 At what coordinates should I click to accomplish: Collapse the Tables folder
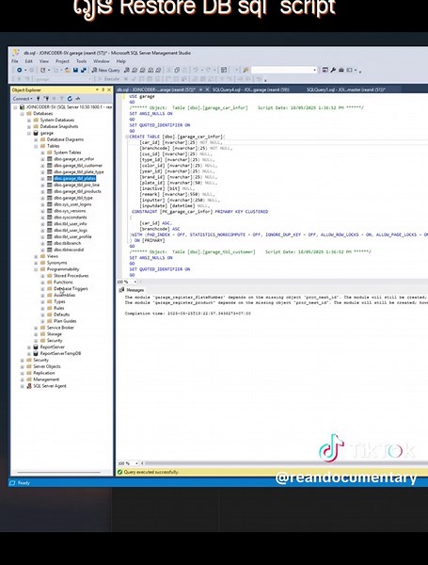pos(36,146)
